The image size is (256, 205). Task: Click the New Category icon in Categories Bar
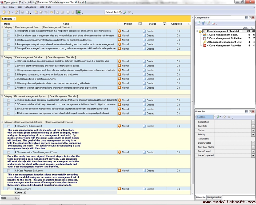(x=199, y=23)
